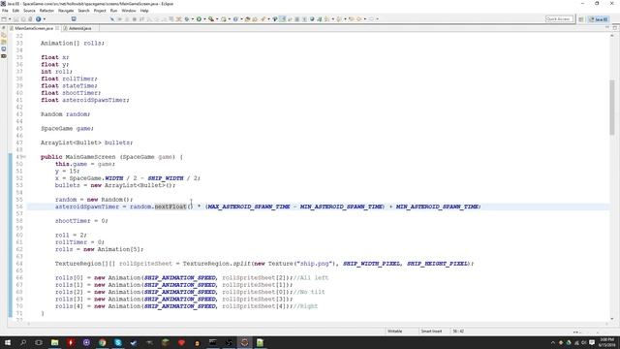The height and width of the screenshot is (349, 620).
Task: Toggle Mark Occurrences in the toolbar
Action: (282, 19)
